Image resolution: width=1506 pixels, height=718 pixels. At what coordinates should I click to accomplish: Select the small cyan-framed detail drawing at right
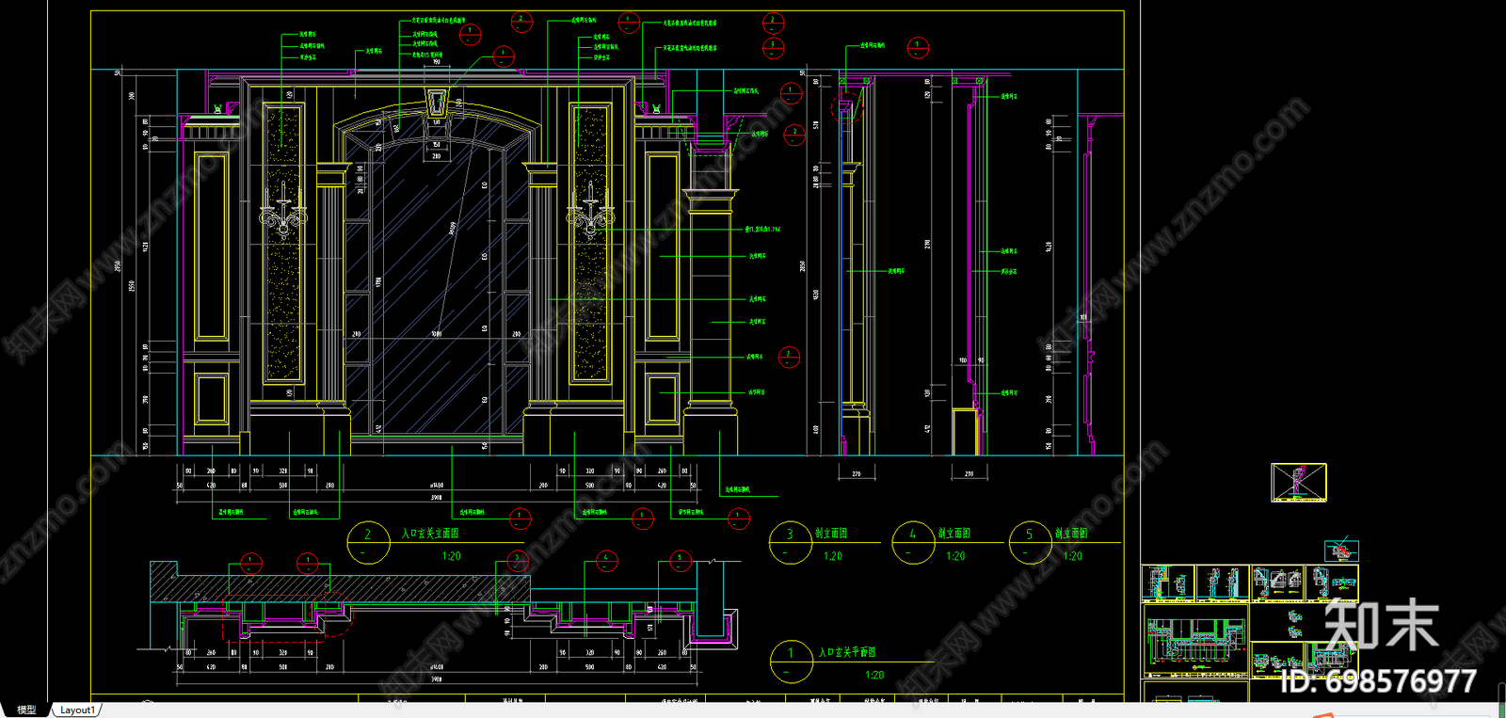coord(1342,550)
